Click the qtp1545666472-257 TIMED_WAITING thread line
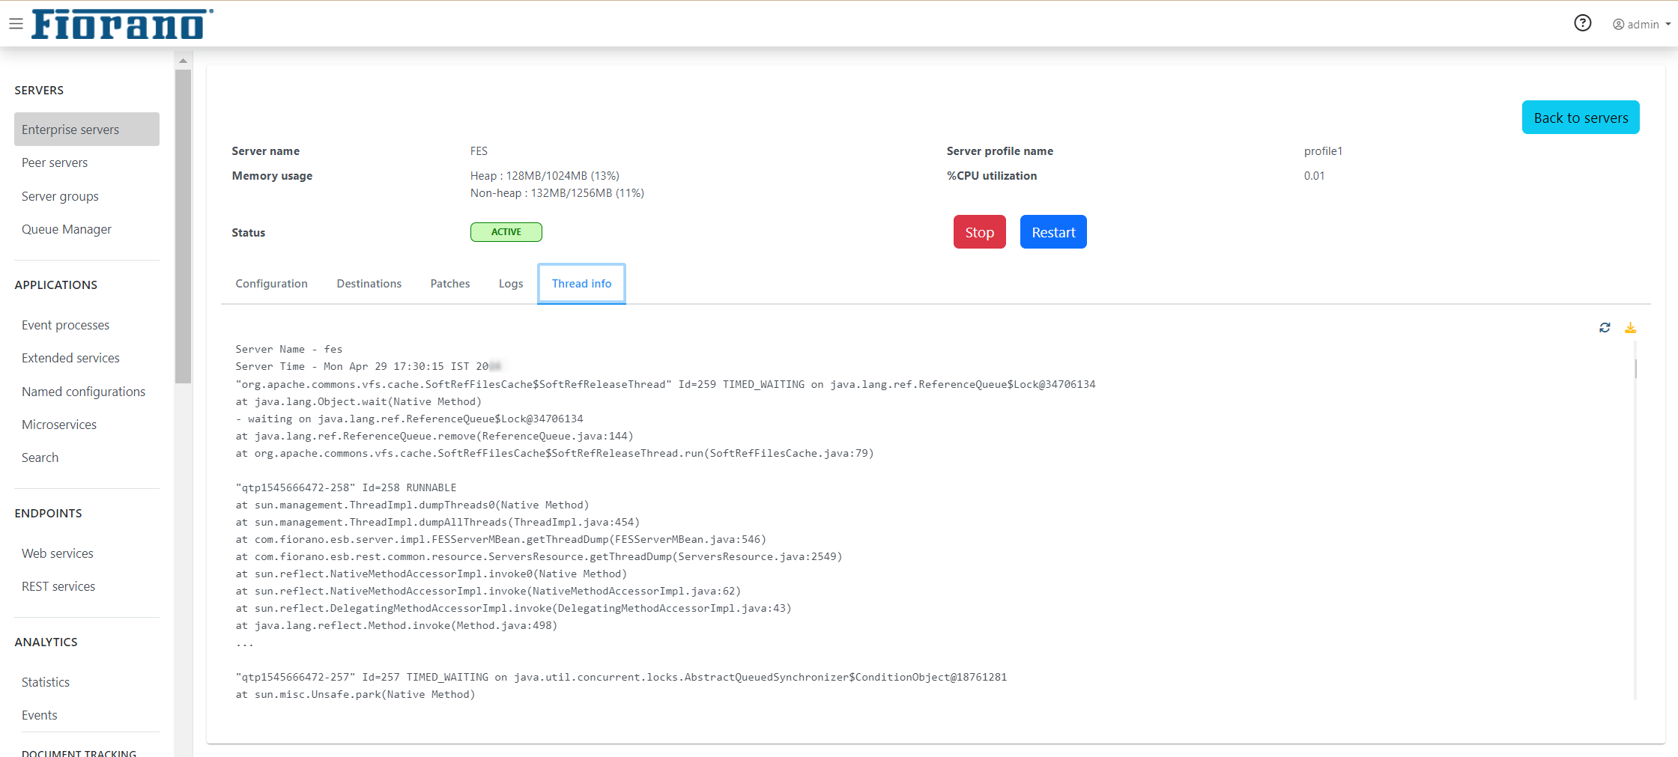 [621, 677]
